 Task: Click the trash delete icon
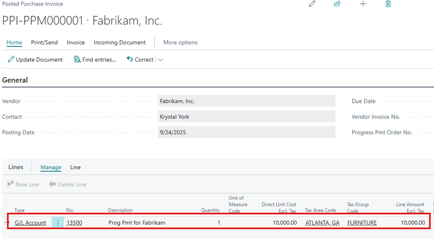pyautogui.click(x=388, y=4)
